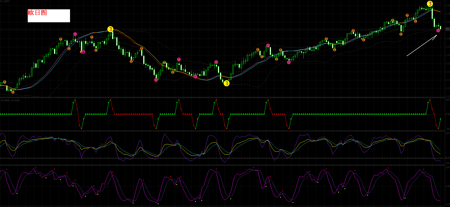Image resolution: width=450 pixels, height=207 pixels.
Task: Click the red 欧日图 chart label
Action: [37, 13]
